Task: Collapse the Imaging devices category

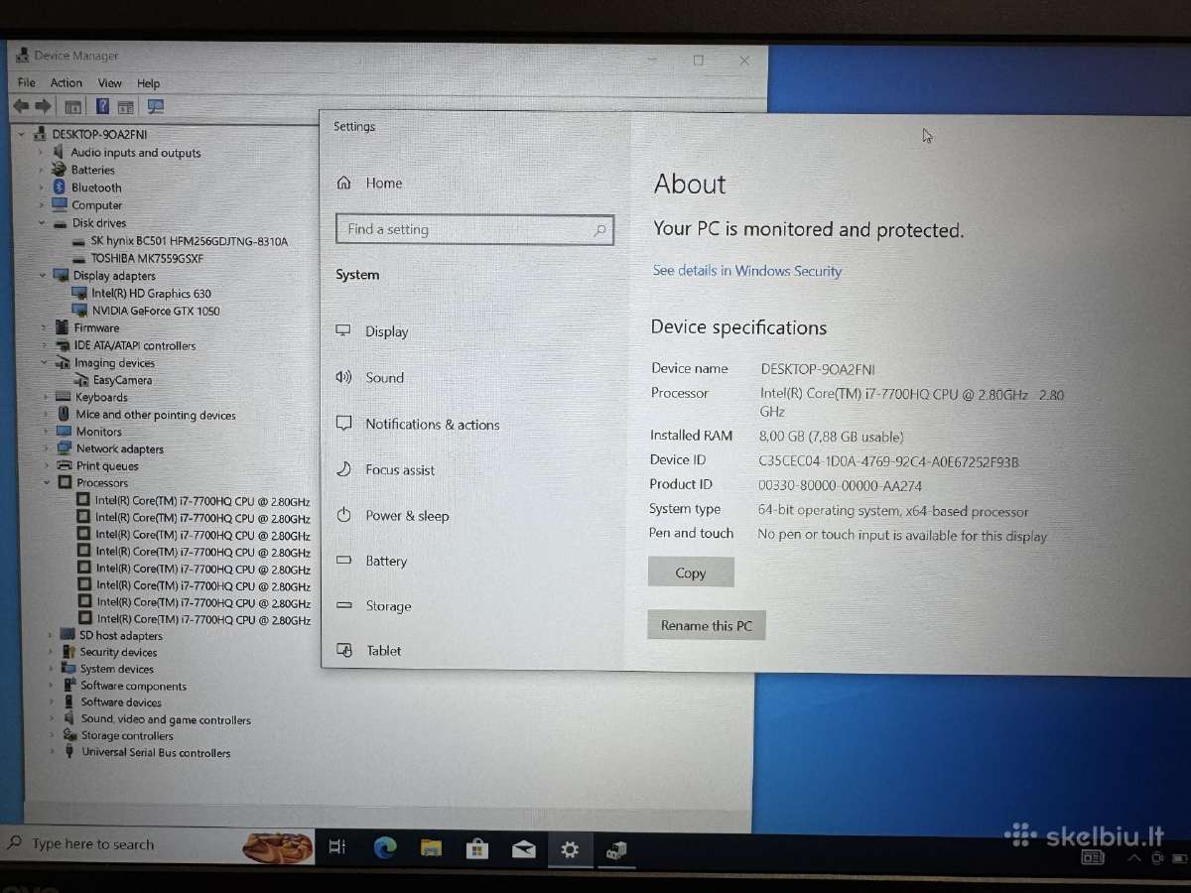Action: click(45, 363)
